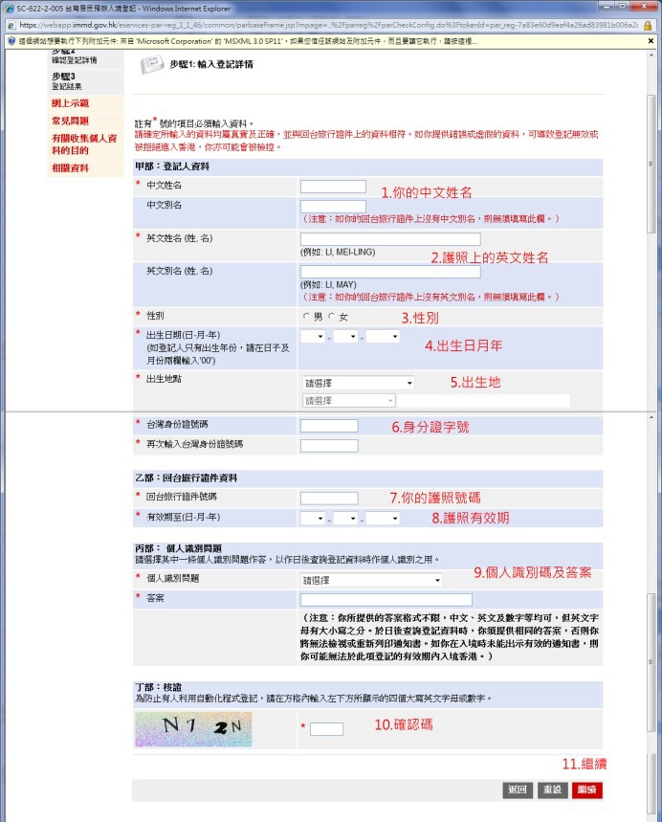The image size is (662, 822).
Task: Click the Internet Explorer logo in title bar
Action: (x=10, y=9)
